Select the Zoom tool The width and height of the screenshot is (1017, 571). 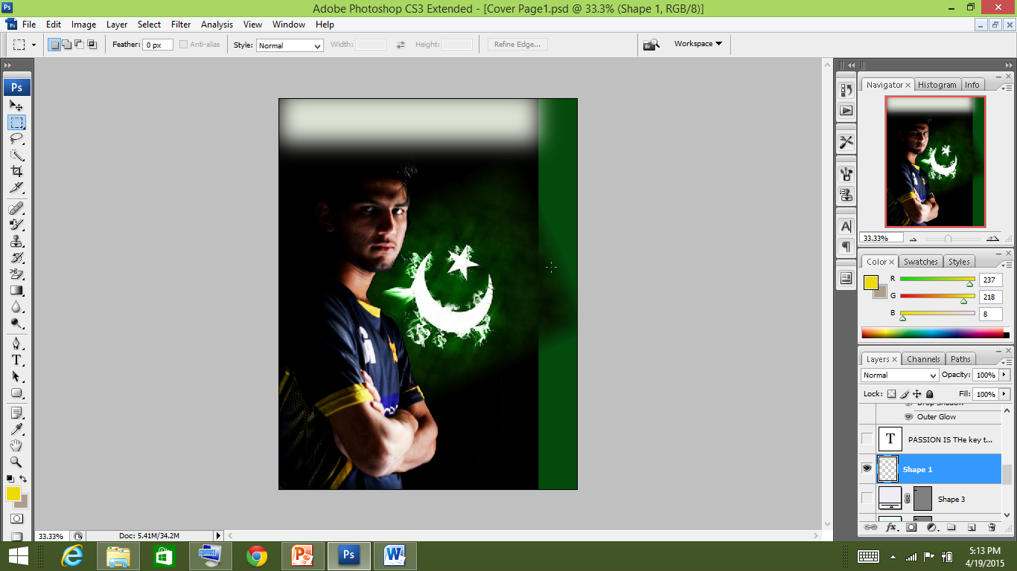tap(16, 462)
